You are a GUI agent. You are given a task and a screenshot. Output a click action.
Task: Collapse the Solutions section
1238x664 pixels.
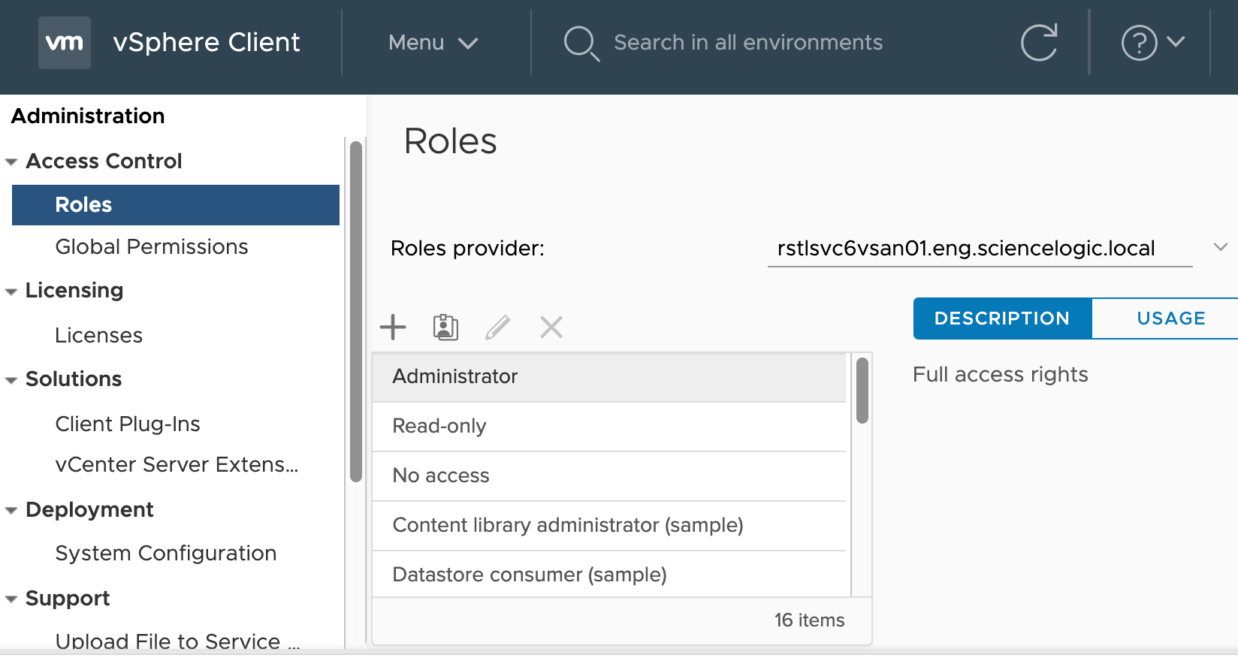[x=11, y=380]
